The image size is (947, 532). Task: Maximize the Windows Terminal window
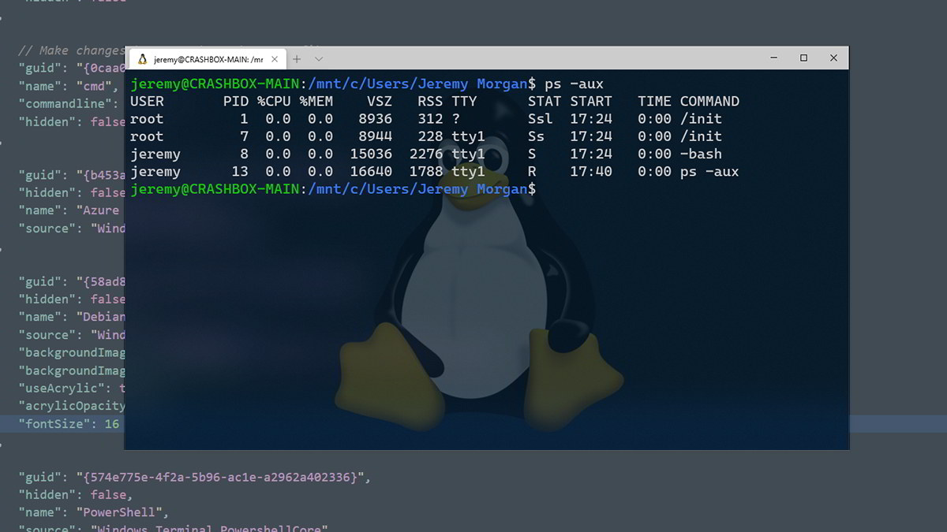tap(803, 58)
